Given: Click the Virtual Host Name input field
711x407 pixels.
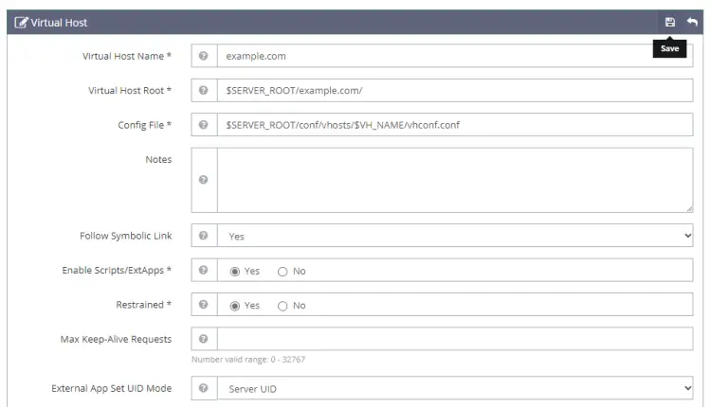Looking at the screenshot, I should coord(455,56).
